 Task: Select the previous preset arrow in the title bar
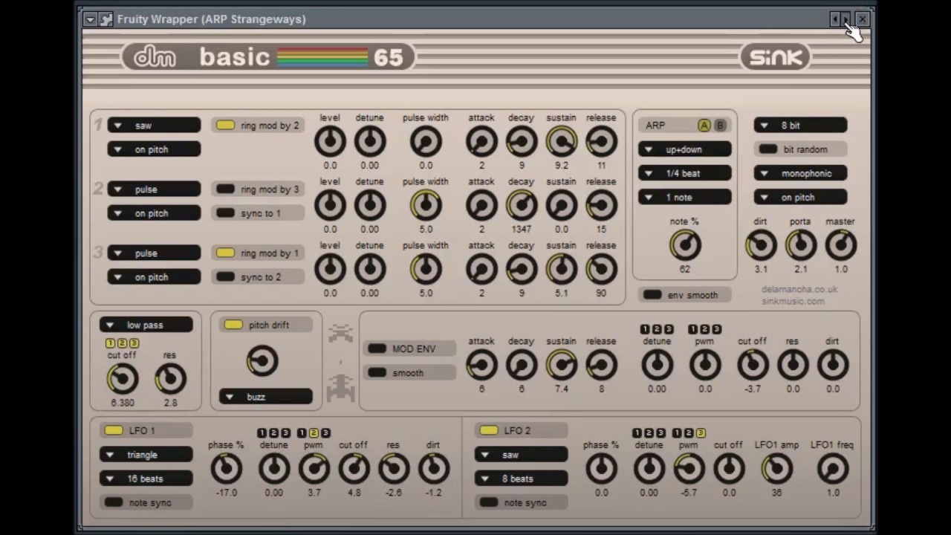(835, 19)
